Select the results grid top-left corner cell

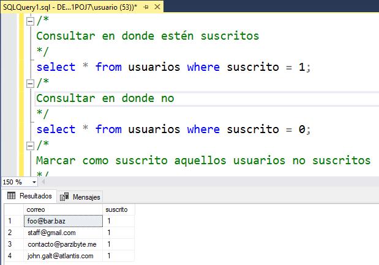click(14, 209)
